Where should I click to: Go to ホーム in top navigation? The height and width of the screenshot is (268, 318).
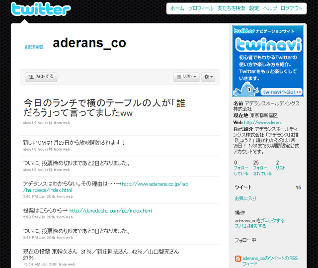(x=177, y=8)
